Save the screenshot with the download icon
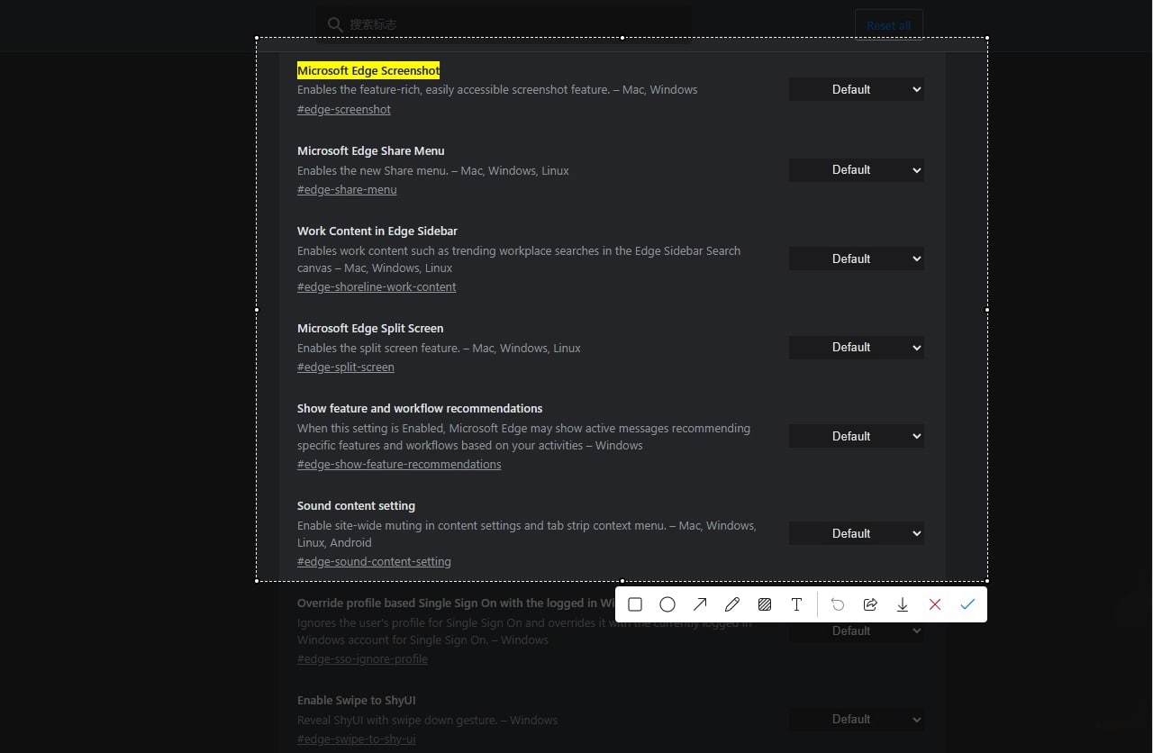1153x753 pixels. [x=903, y=604]
